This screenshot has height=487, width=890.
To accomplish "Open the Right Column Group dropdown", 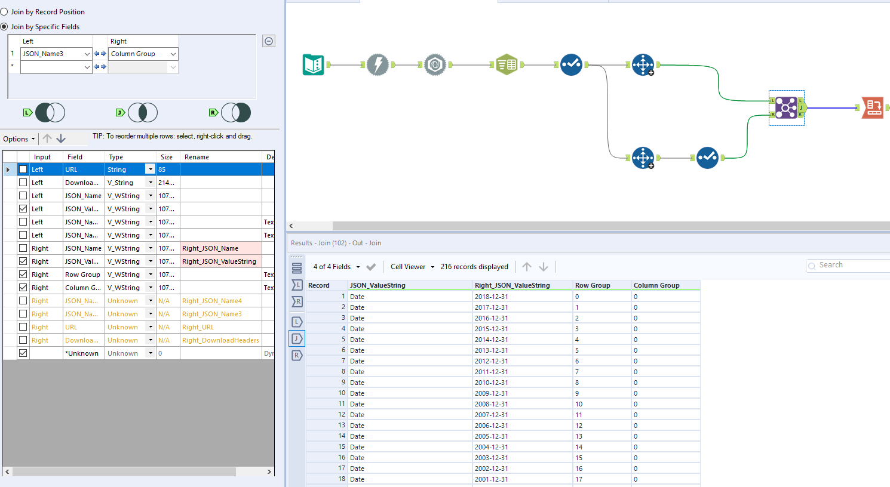I will (173, 54).
